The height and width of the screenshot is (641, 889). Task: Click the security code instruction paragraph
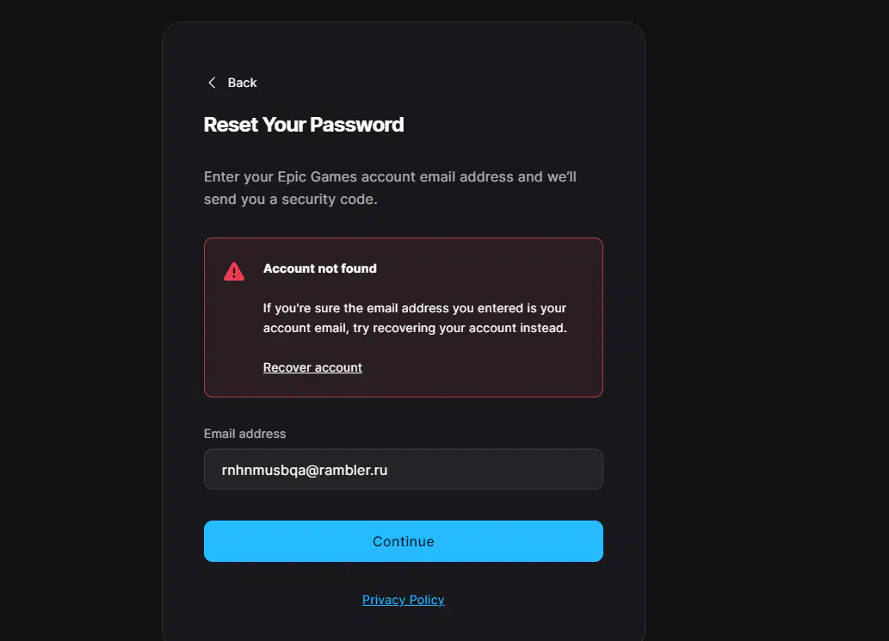[x=390, y=188]
